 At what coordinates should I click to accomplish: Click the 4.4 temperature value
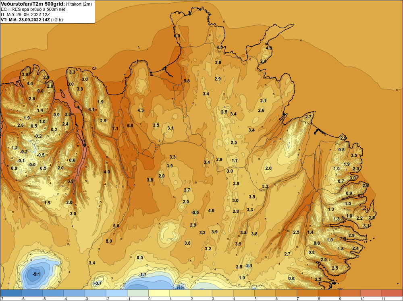(x=30, y=83)
